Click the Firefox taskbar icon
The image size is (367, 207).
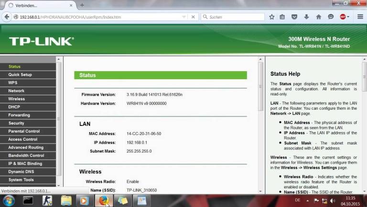point(104,201)
